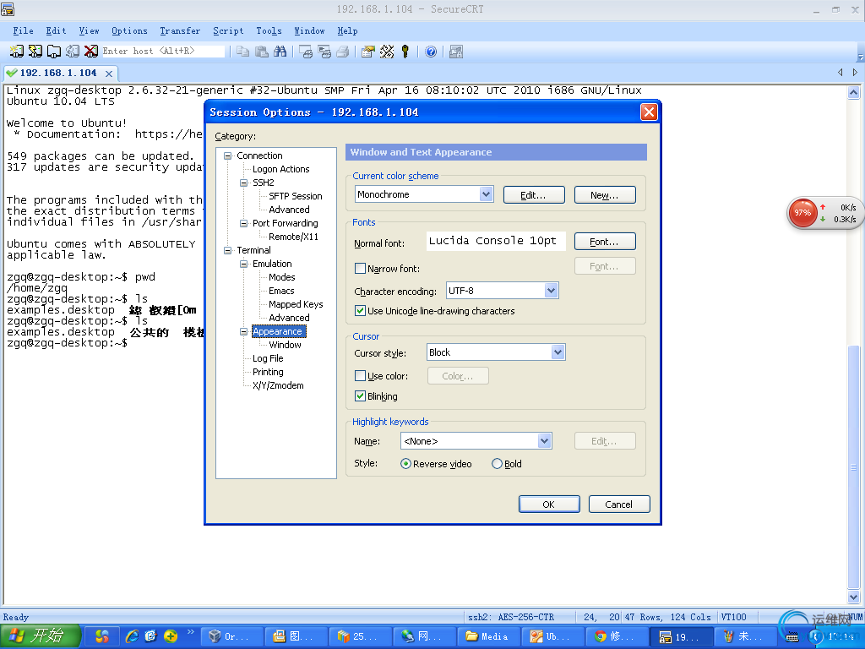Click the Paste clipboard icon in toolbar
The image size is (865, 649).
(262, 52)
